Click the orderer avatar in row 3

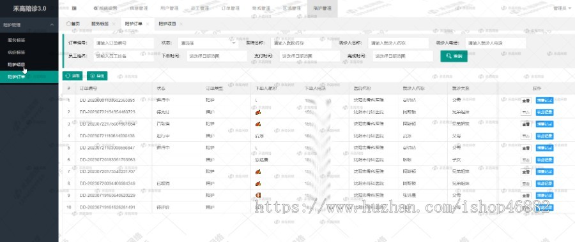coord(258,124)
